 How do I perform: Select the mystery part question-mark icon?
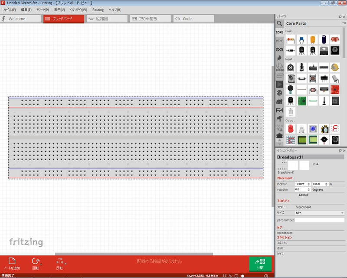(x=335, y=50)
